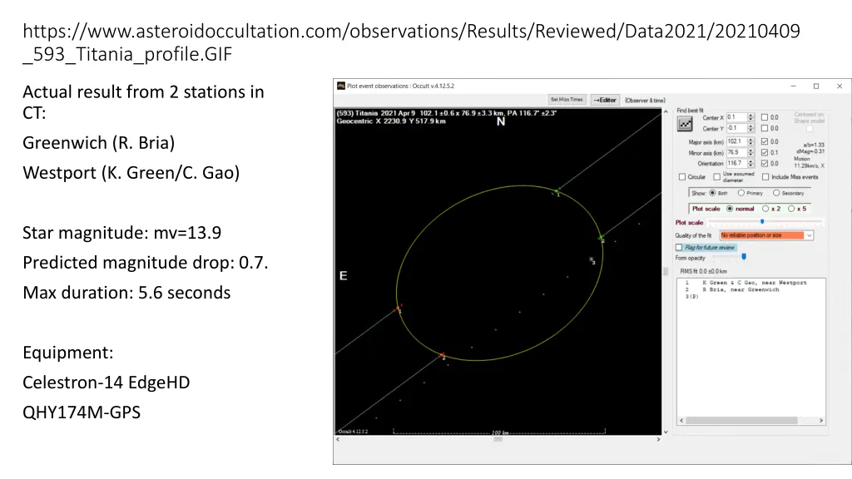The width and height of the screenshot is (852, 479).
Task: Click the Find best fit graph button
Action: point(685,125)
